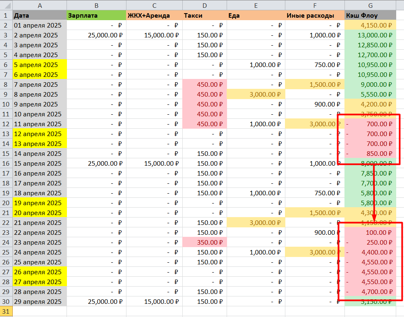Select column F header

tap(315, 5)
